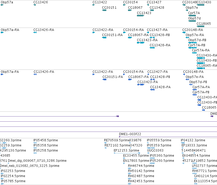Open the RH46744.5prime EST label
Image resolution: width=217 pixels, height=185 pixels.
pyautogui.click(x=141, y=166)
